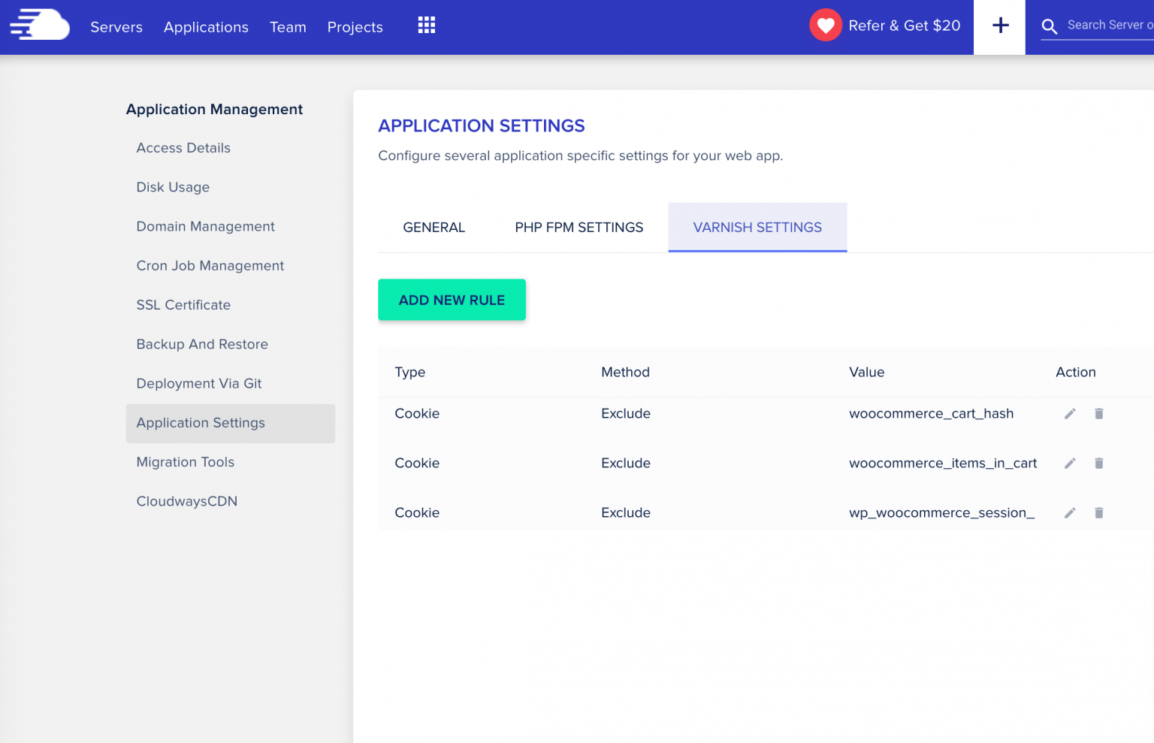The height and width of the screenshot is (743, 1154).
Task: Delete the woocommerce_cart_hash rule with trash icon
Action: 1098,413
